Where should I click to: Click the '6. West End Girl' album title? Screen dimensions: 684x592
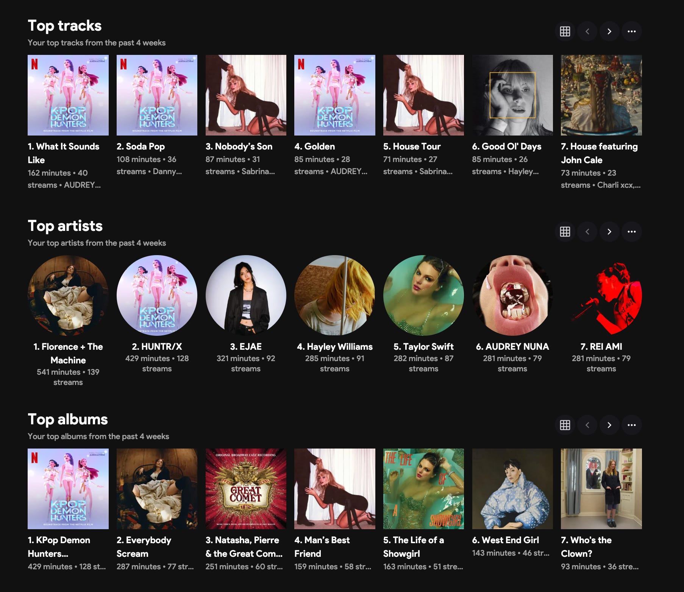(x=506, y=540)
